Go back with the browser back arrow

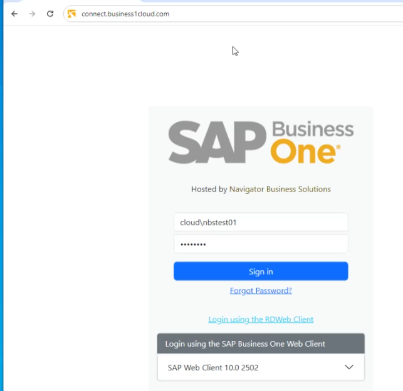[x=14, y=14]
